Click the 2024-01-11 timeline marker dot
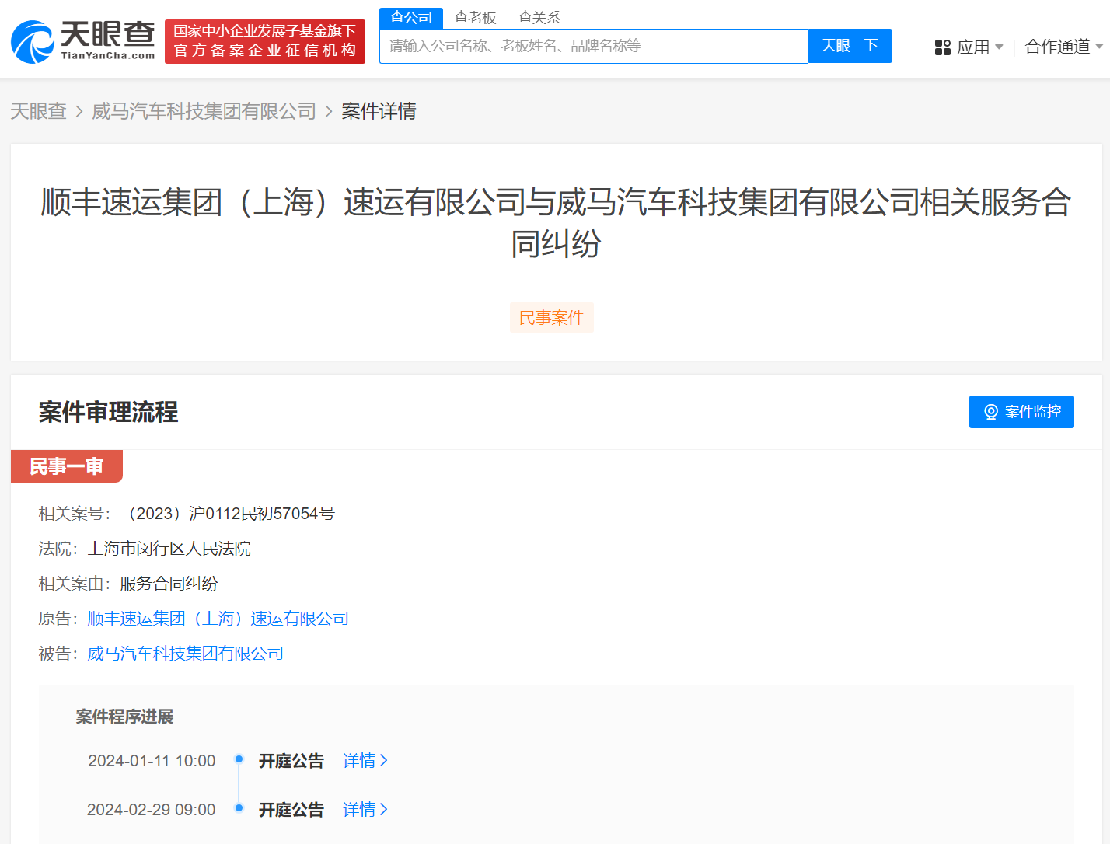 239,759
